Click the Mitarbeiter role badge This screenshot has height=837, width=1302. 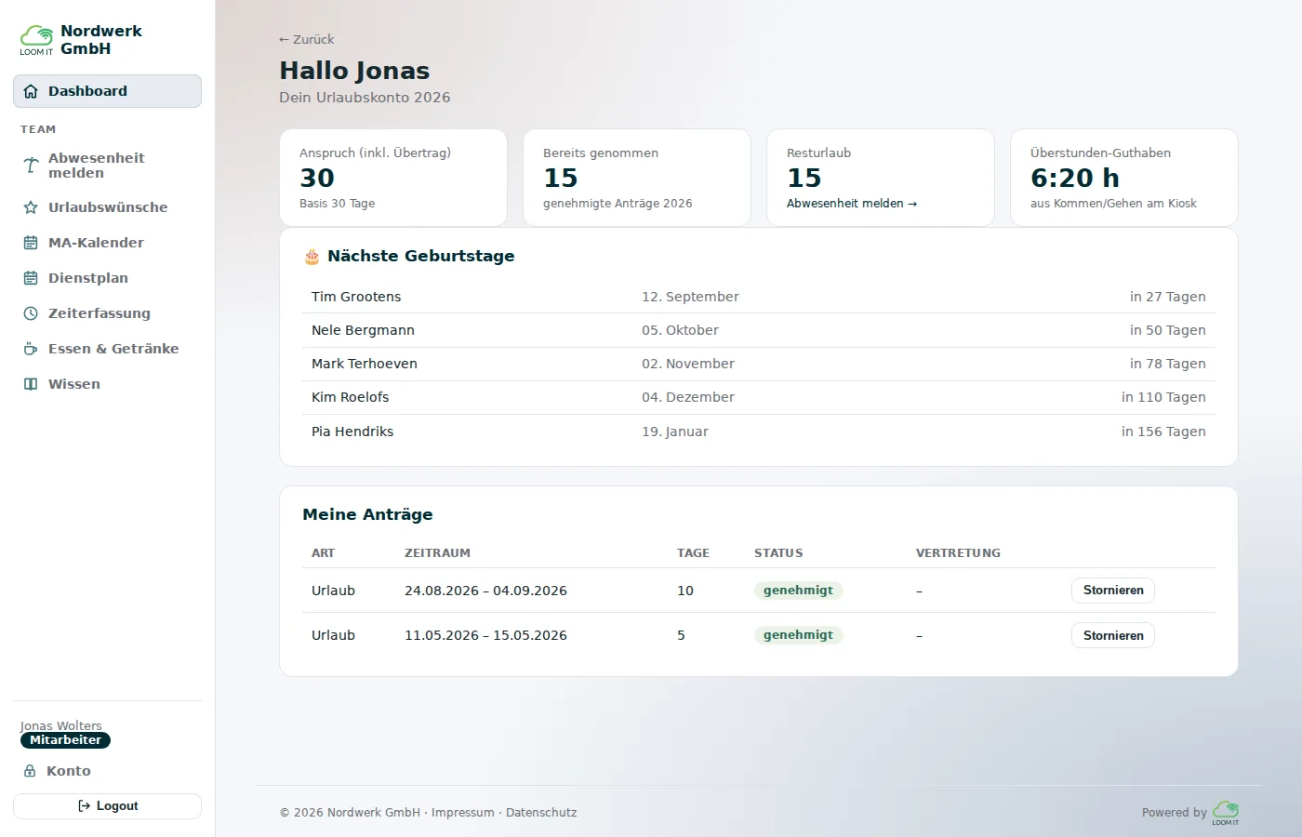click(x=65, y=740)
